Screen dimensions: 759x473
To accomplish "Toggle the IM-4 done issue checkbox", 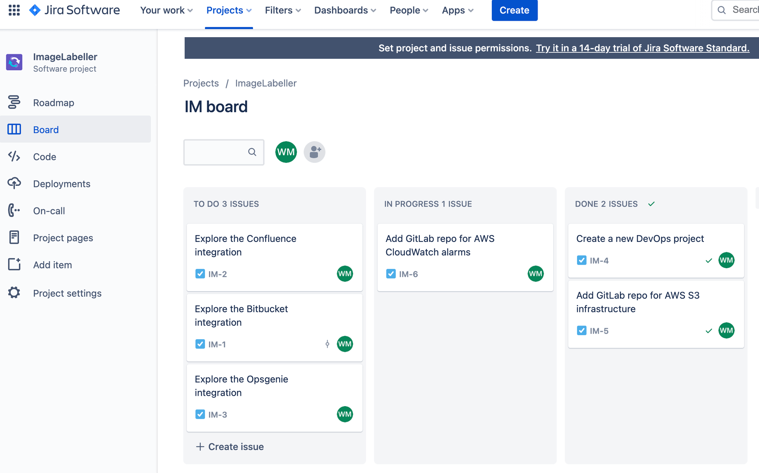I will 581,260.
